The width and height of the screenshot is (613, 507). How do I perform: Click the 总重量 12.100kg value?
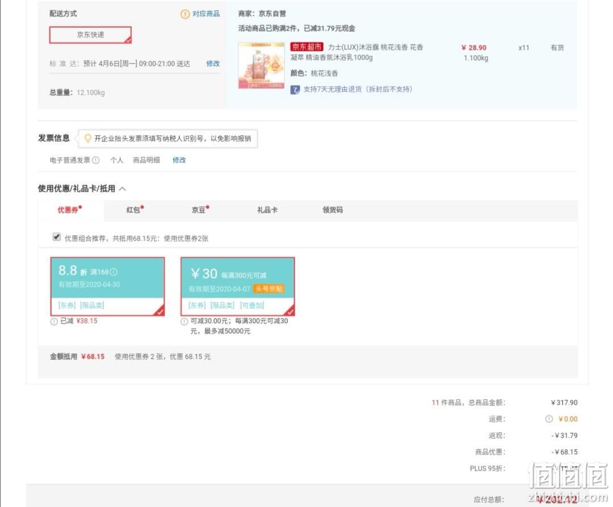[91, 93]
